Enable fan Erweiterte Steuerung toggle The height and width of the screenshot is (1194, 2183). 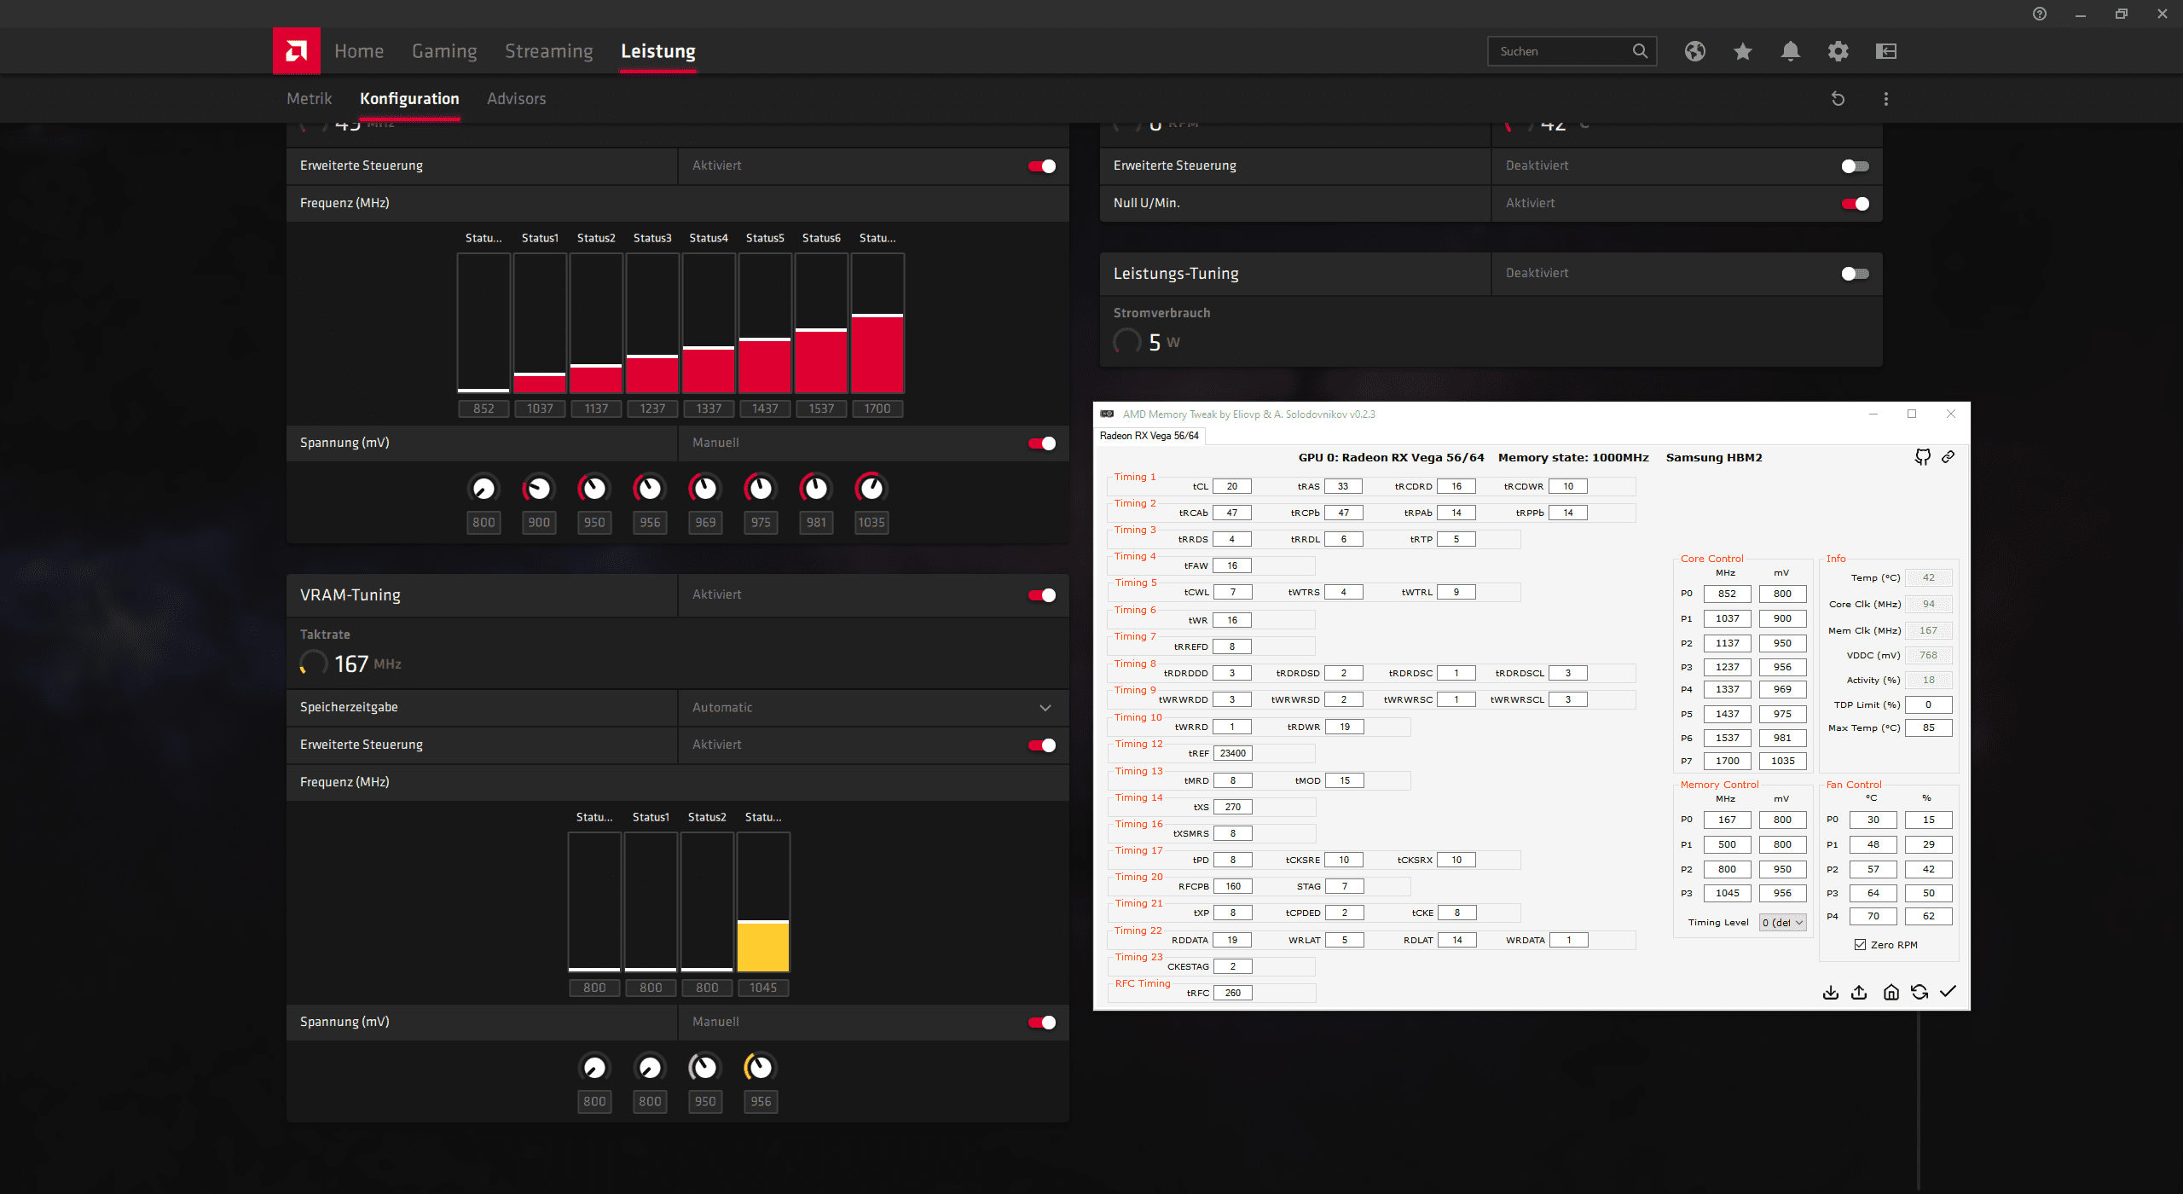coord(1856,166)
